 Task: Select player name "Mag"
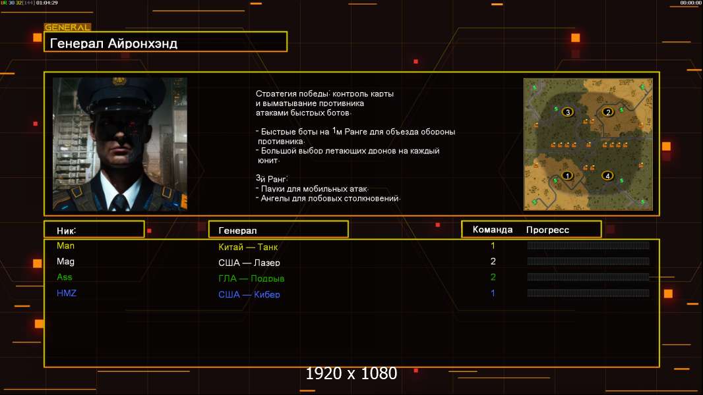[x=65, y=261]
